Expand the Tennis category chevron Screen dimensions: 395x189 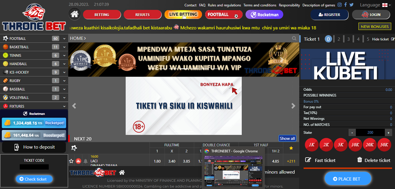click(64, 55)
